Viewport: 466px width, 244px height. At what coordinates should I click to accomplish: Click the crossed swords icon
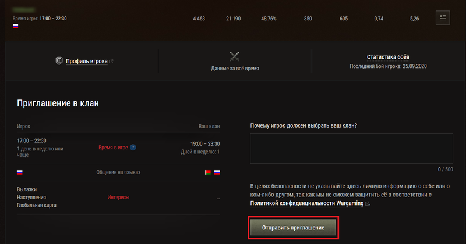click(235, 57)
